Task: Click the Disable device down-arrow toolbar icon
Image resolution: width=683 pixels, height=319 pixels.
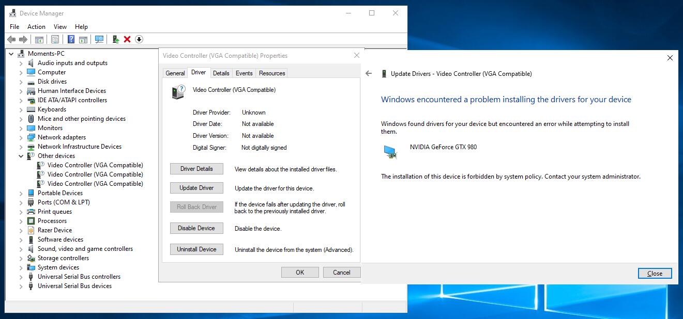Action: pyautogui.click(x=139, y=39)
